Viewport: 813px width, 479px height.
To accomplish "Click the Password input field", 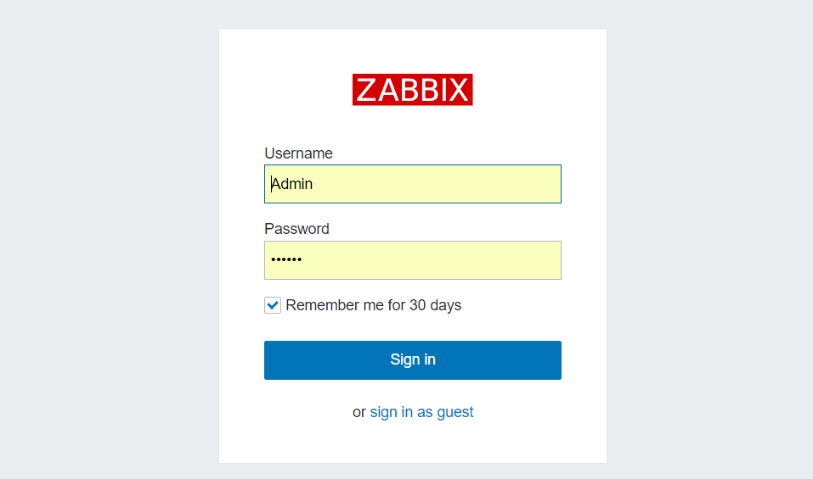I will coord(412,260).
